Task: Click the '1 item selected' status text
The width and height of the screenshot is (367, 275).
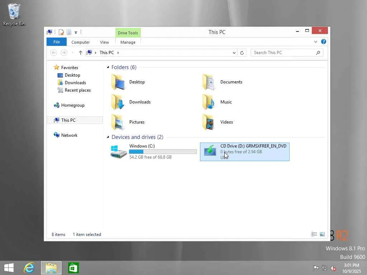Action: [87, 235]
